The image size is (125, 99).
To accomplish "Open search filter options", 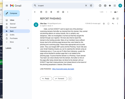I will click(x=91, y=5).
